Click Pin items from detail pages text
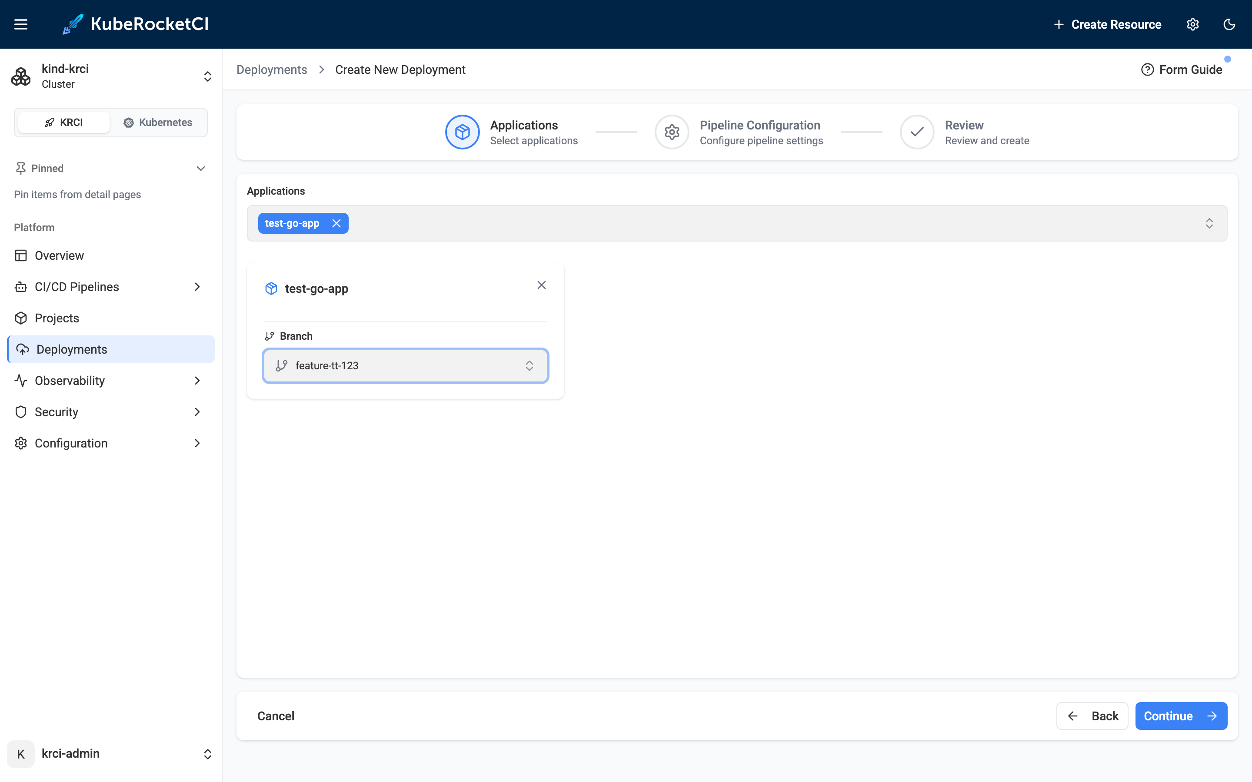This screenshot has width=1252, height=782. 78,195
